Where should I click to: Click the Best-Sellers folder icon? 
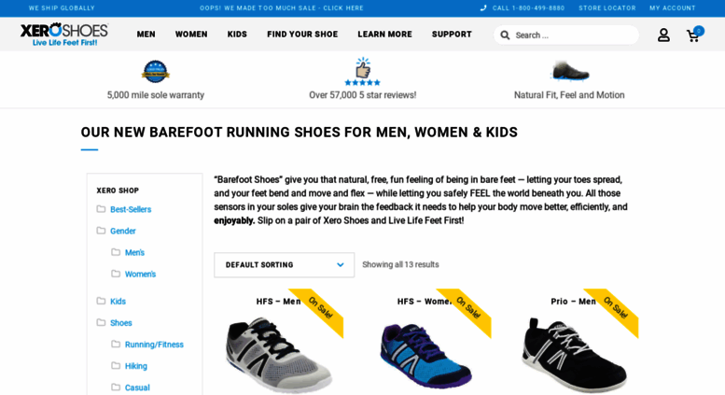pyautogui.click(x=101, y=209)
